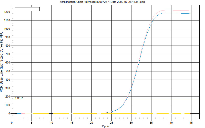Click the 30 tick label on x-axis

131,122
